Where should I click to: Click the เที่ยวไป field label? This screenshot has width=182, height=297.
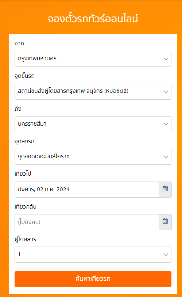(x=23, y=174)
